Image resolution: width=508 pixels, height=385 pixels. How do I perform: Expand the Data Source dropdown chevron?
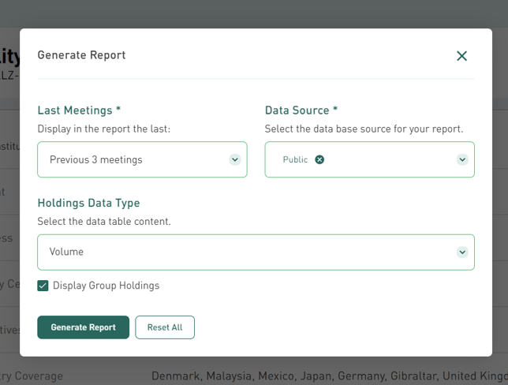click(x=462, y=159)
